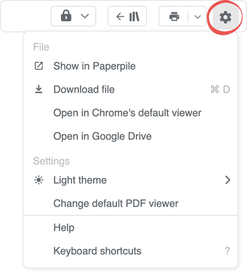Viewport: 247px width, 273px height.
Task: Click the sun icon for the theme
Action: tap(38, 180)
